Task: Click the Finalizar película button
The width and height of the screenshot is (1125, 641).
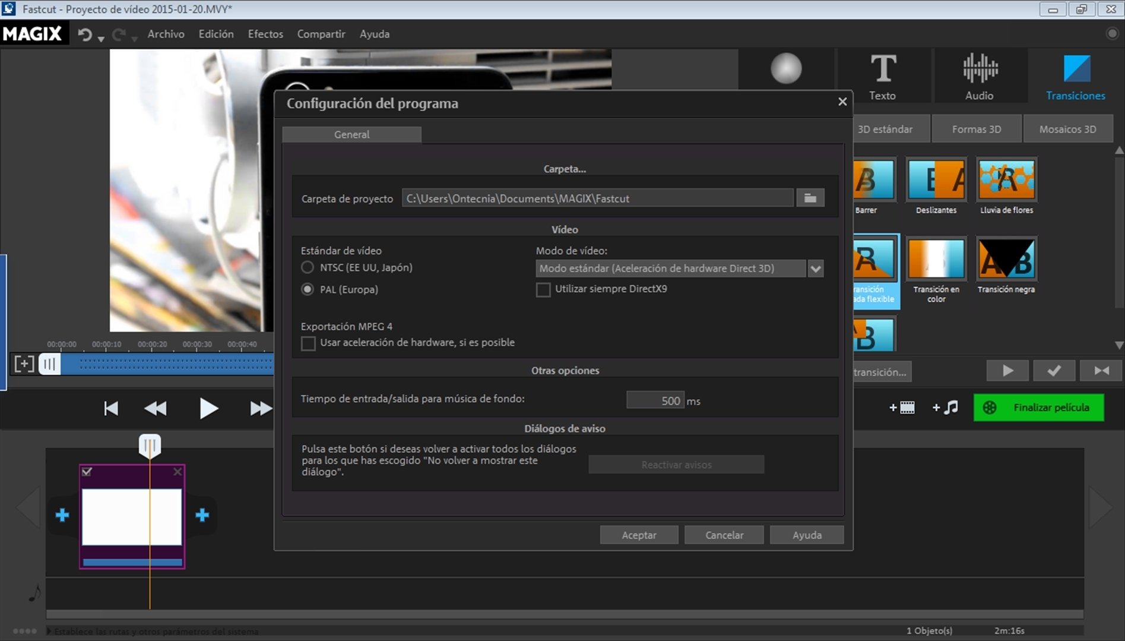Action: (x=1038, y=408)
